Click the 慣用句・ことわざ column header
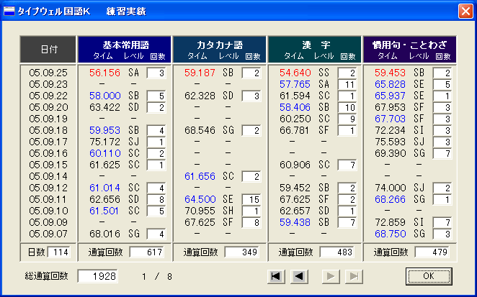Image resolution: width=477 pixels, height=297 pixels. [410, 50]
